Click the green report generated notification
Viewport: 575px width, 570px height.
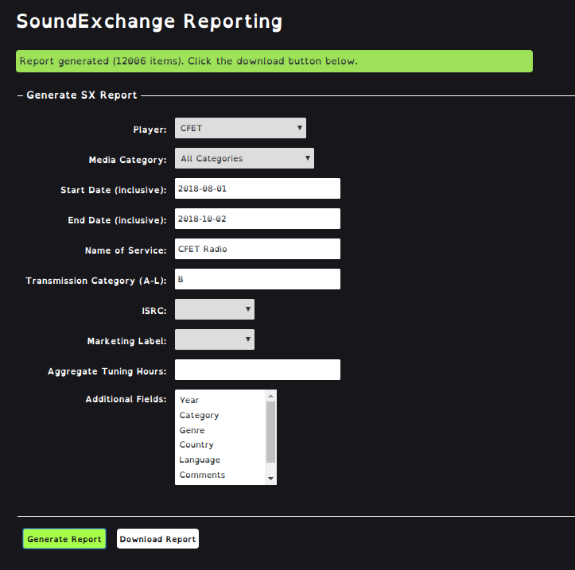[x=274, y=61]
